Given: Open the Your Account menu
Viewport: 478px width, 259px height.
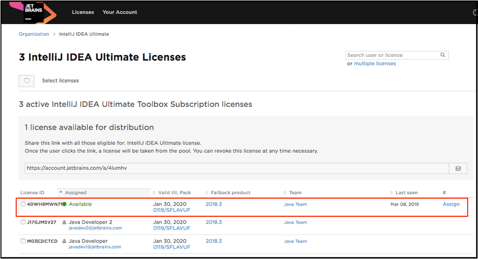Looking at the screenshot, I should [120, 12].
